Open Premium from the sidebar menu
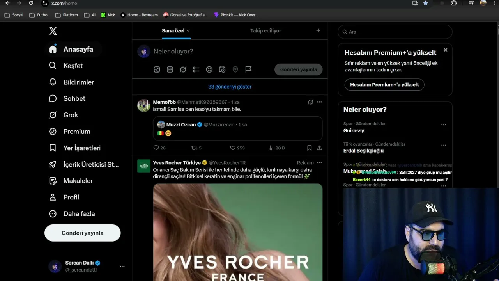This screenshot has width=499, height=281. [69, 132]
